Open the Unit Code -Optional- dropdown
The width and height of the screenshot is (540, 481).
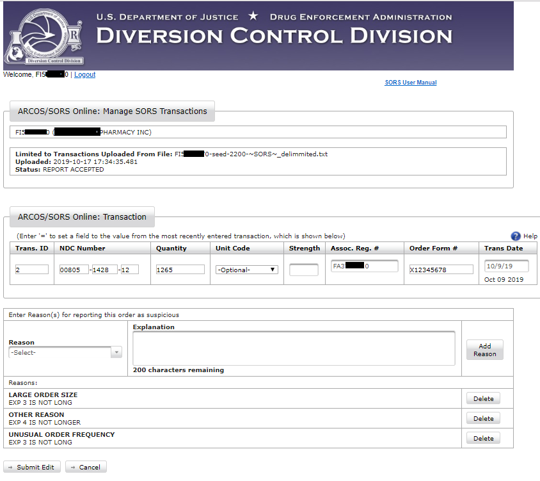(x=246, y=270)
